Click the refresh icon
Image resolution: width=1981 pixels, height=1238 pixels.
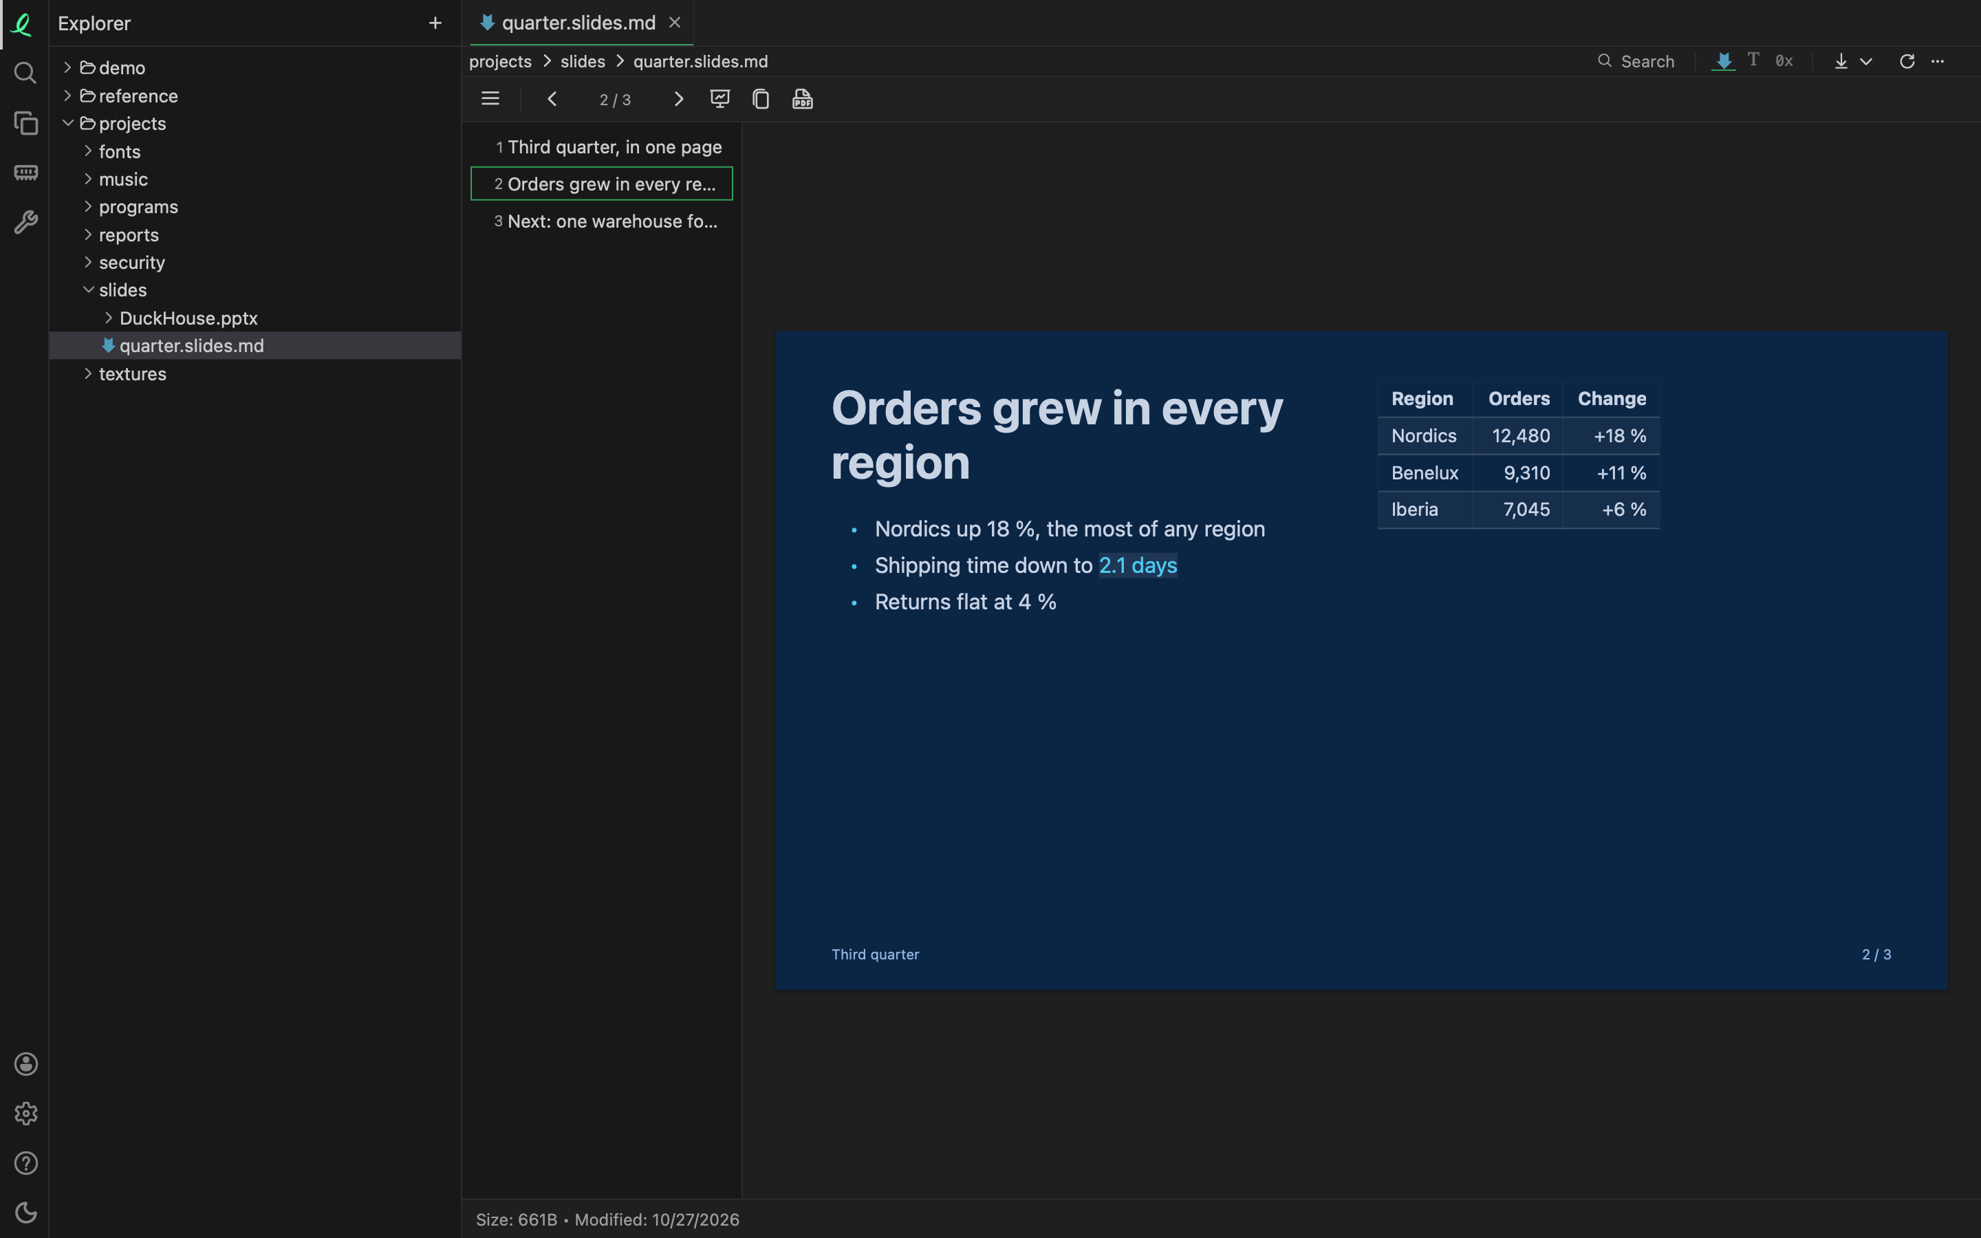[x=1907, y=61]
